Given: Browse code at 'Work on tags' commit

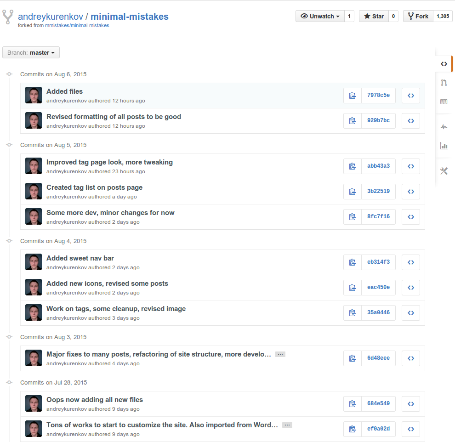Looking at the screenshot, I should (x=410, y=312).
